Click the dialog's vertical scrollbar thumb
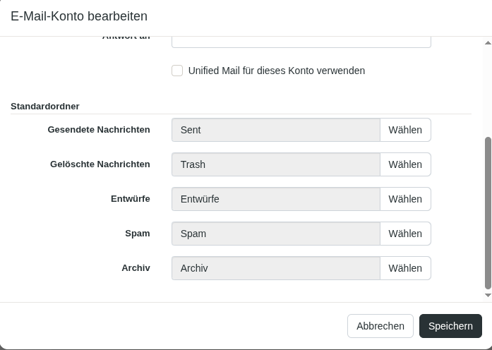 488,212
